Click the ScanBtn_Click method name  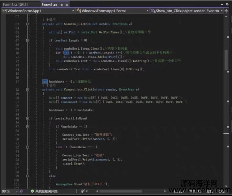pyautogui.click(x=75, y=24)
